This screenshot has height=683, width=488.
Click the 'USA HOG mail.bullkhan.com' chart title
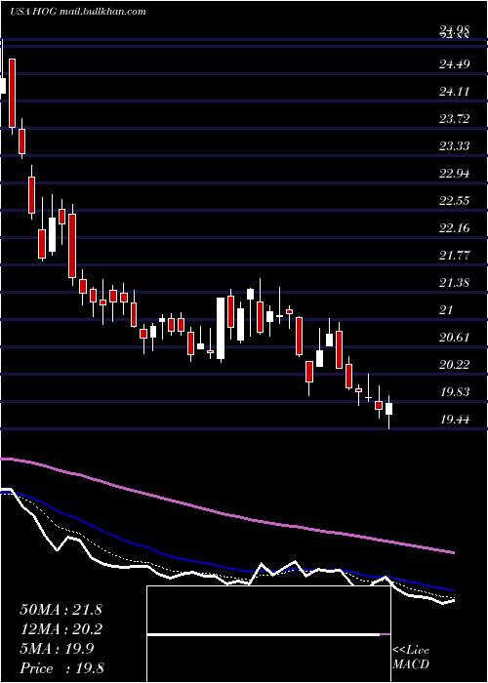[x=78, y=12]
